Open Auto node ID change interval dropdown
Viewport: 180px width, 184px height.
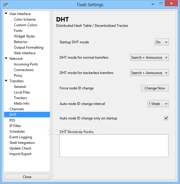coord(158,103)
